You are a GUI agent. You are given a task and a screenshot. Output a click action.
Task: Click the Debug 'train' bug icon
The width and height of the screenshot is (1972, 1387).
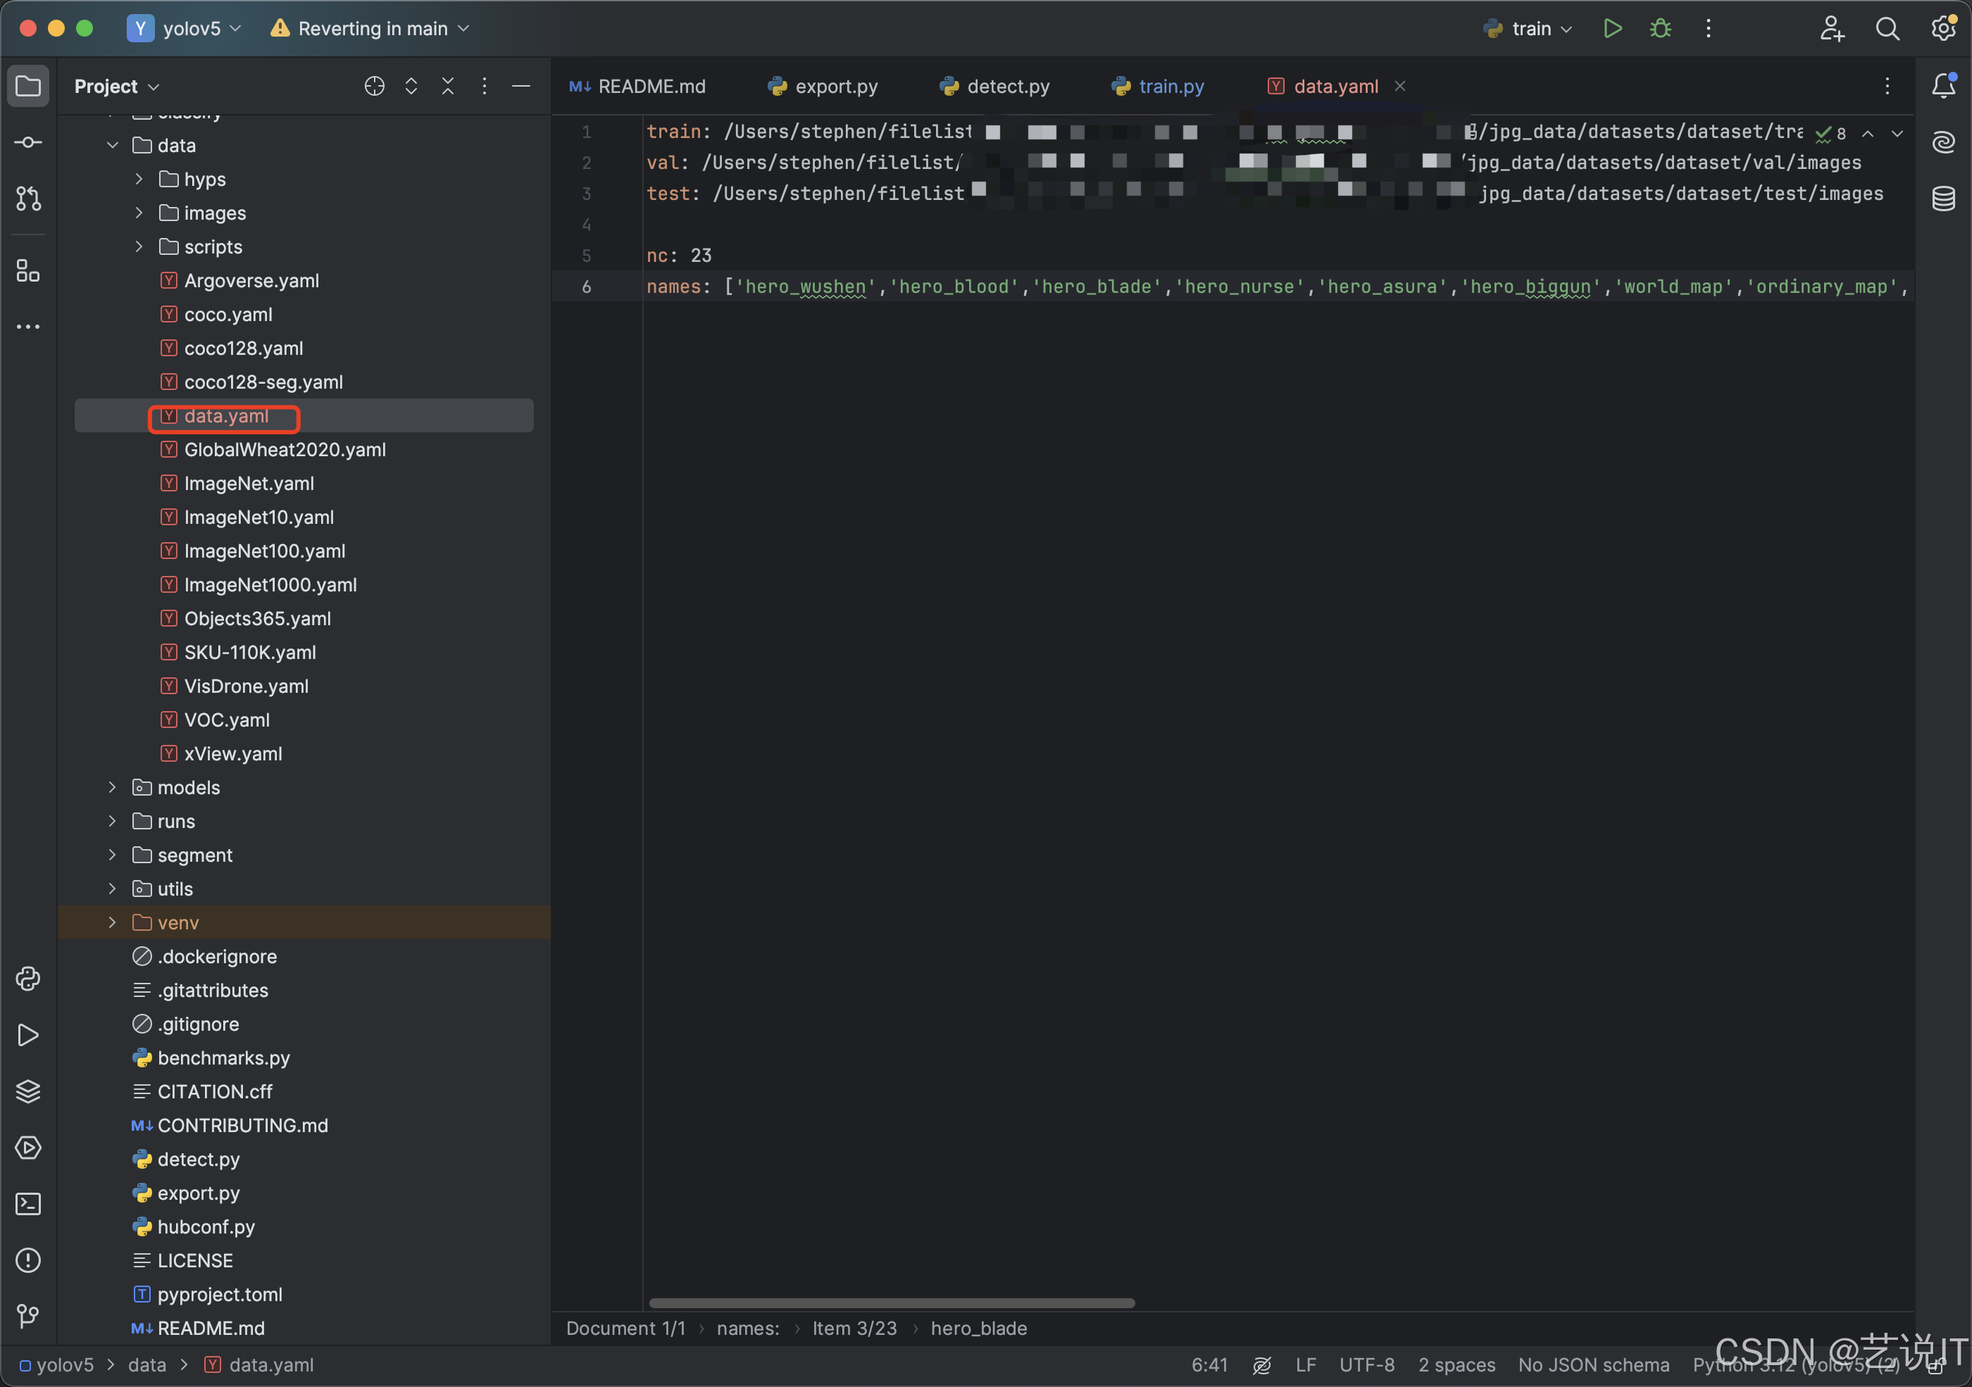[1660, 28]
